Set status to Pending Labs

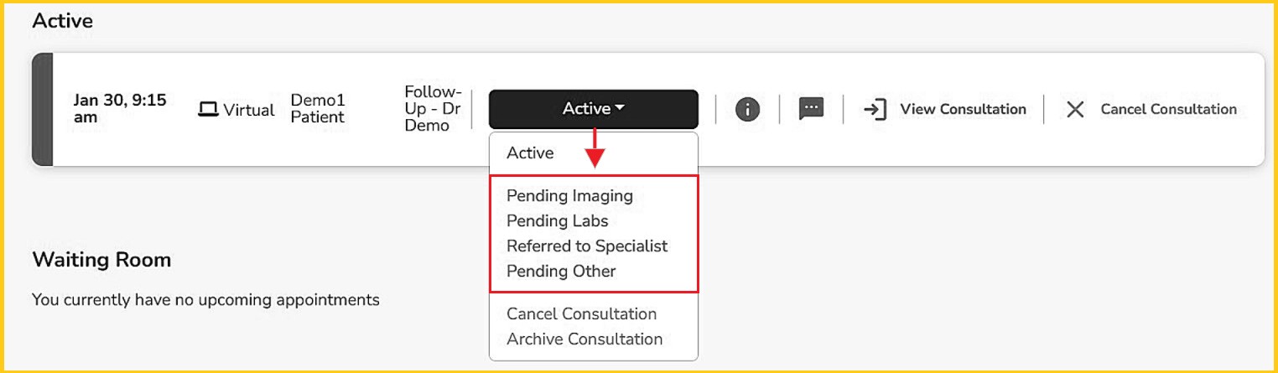click(557, 220)
